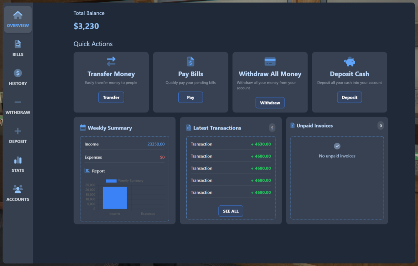Click the Pay button under Pay Bills
Screen dimensions: 418x266
[x=190, y=97]
